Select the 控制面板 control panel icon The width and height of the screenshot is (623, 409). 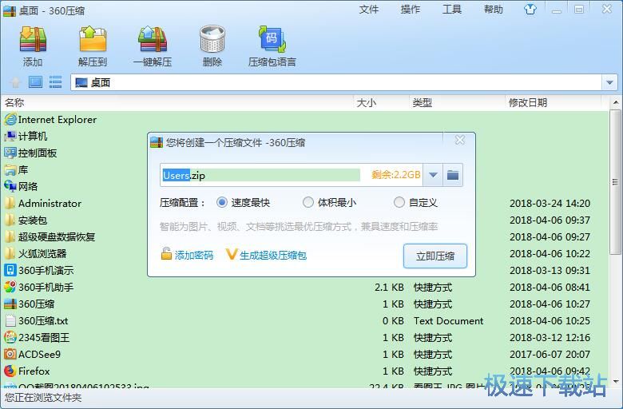[10, 153]
